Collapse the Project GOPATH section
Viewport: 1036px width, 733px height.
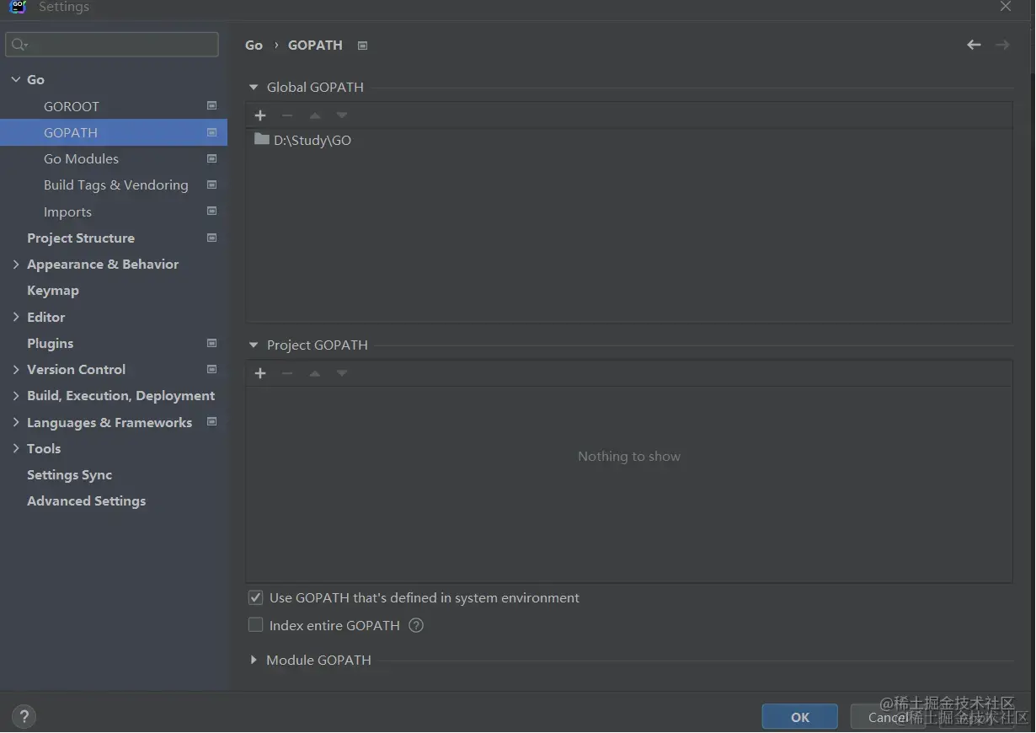[x=254, y=345]
